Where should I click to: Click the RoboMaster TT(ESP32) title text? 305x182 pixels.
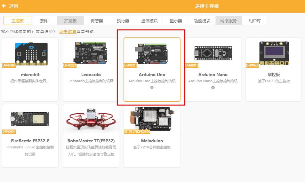(91, 141)
